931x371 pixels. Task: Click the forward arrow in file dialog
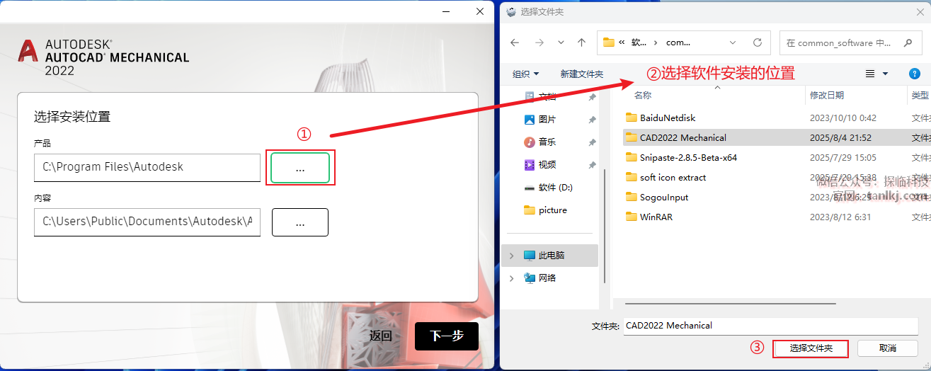pos(539,42)
